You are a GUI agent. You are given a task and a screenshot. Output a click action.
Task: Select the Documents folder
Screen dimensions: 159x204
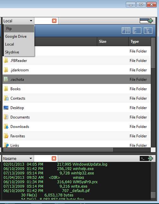(77, 117)
